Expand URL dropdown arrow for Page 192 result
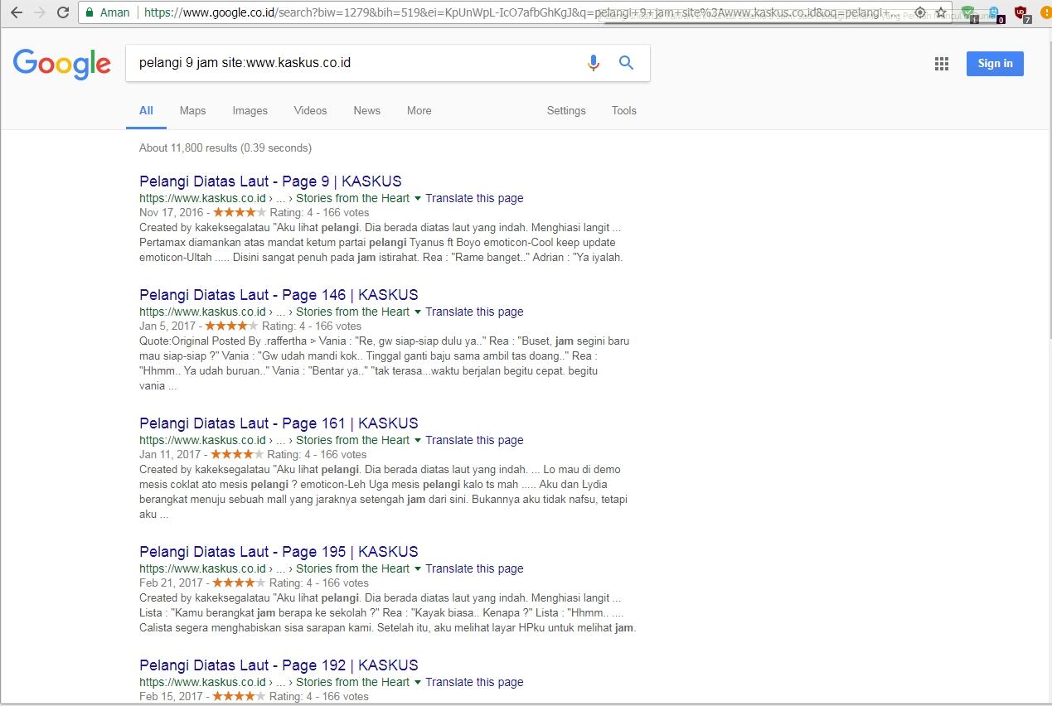The image size is (1052, 706). click(418, 682)
